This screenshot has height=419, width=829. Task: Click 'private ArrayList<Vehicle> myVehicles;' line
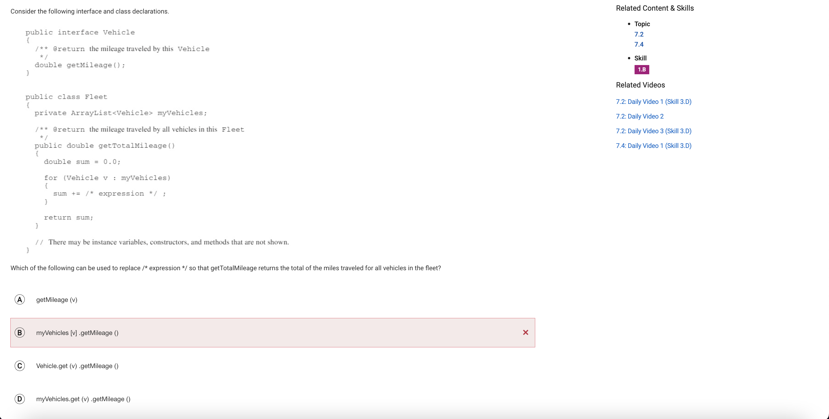tap(121, 113)
